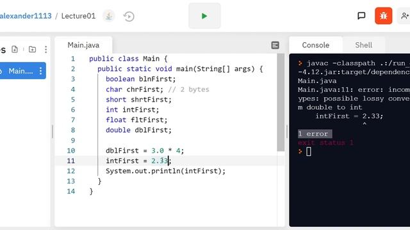Click the '// 2 bytes' comment

[188, 89]
